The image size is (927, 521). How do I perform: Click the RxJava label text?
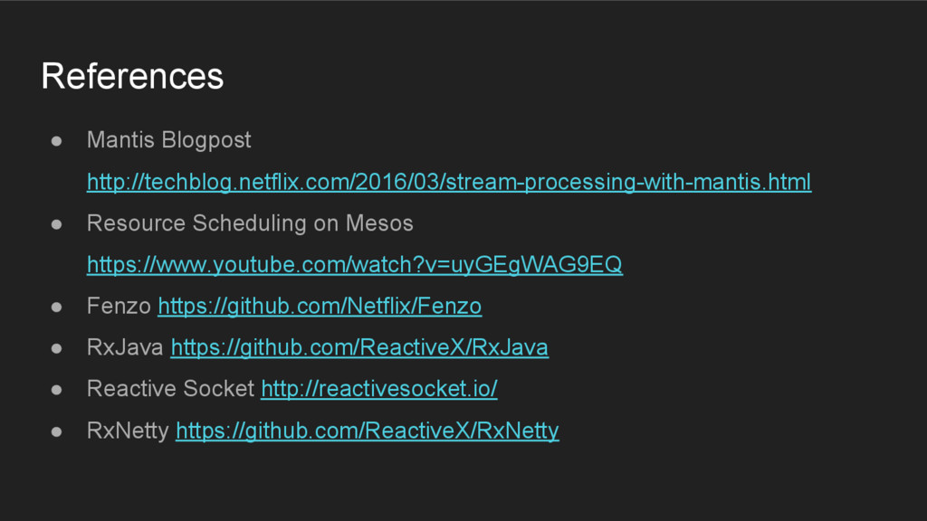pos(125,348)
